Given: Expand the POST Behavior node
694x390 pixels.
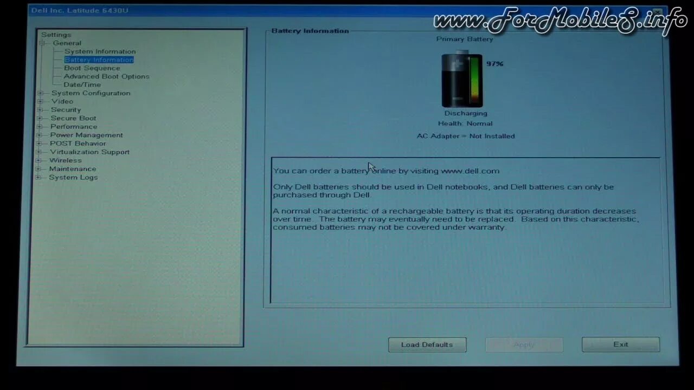Looking at the screenshot, I should (x=39, y=144).
